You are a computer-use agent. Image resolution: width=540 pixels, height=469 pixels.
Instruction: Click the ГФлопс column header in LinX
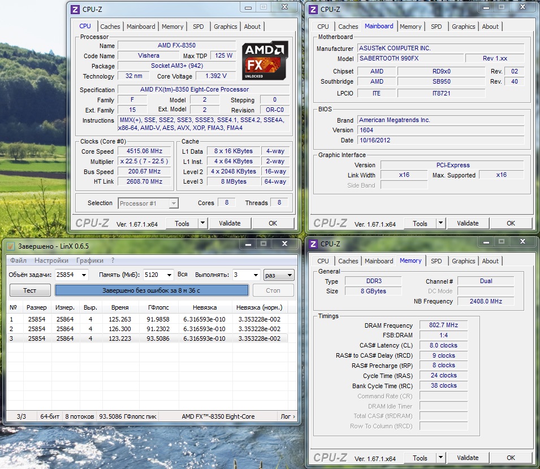pyautogui.click(x=158, y=307)
